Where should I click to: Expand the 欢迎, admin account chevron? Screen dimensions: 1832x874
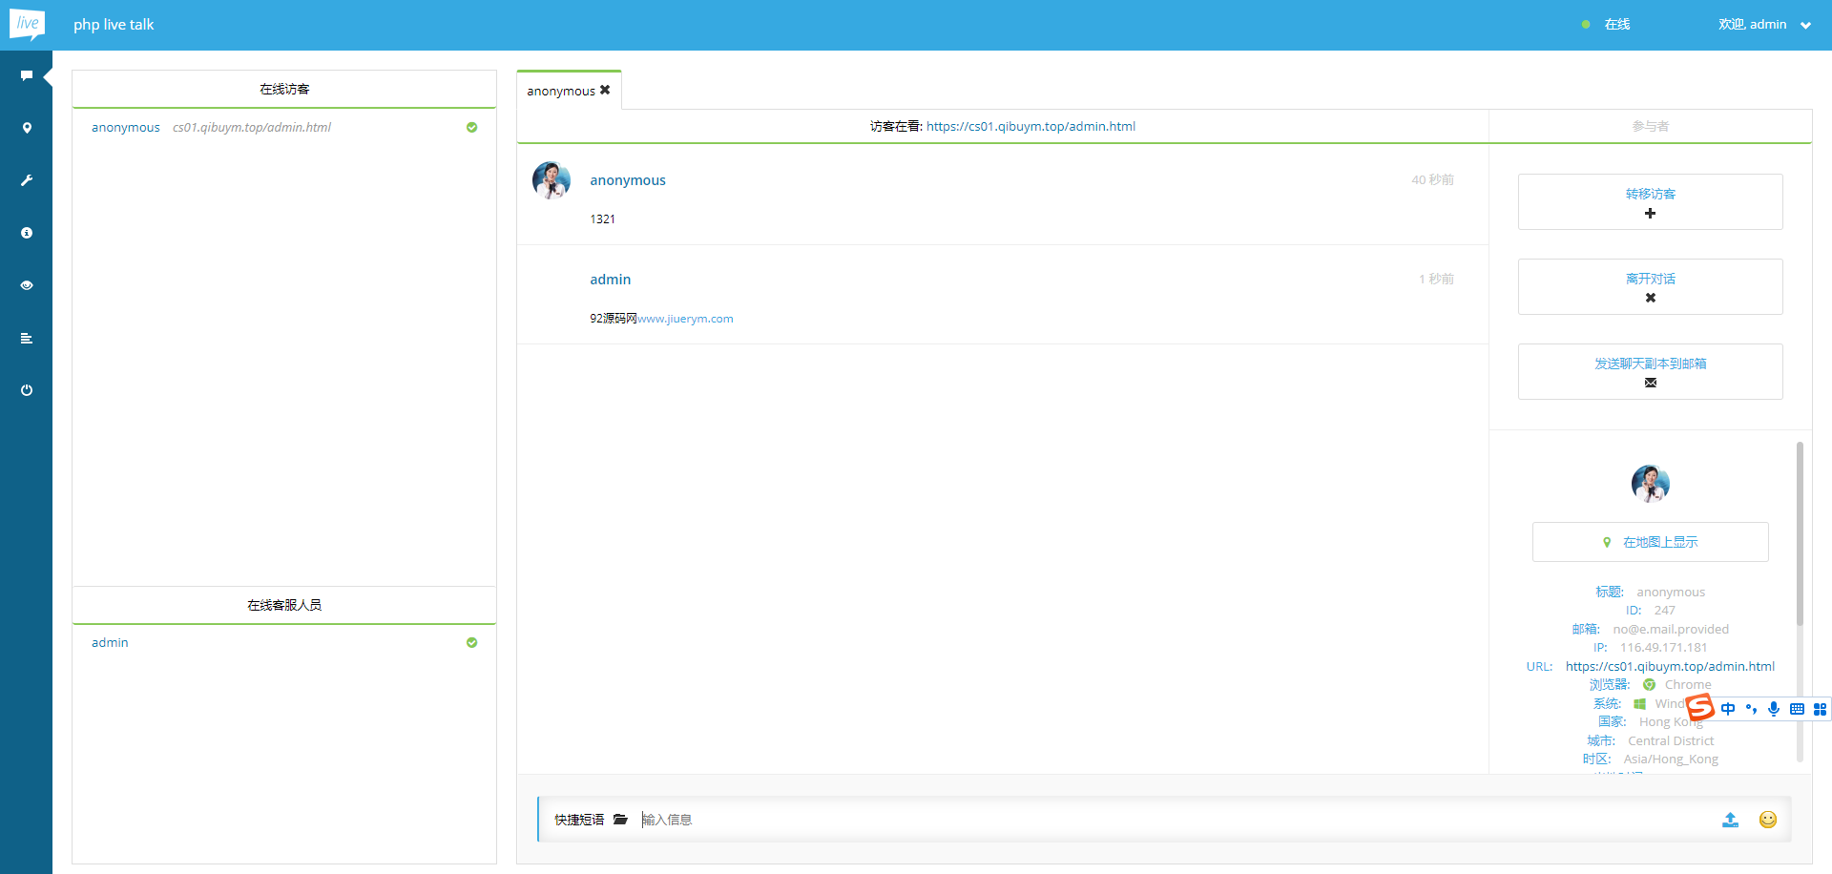tap(1805, 26)
